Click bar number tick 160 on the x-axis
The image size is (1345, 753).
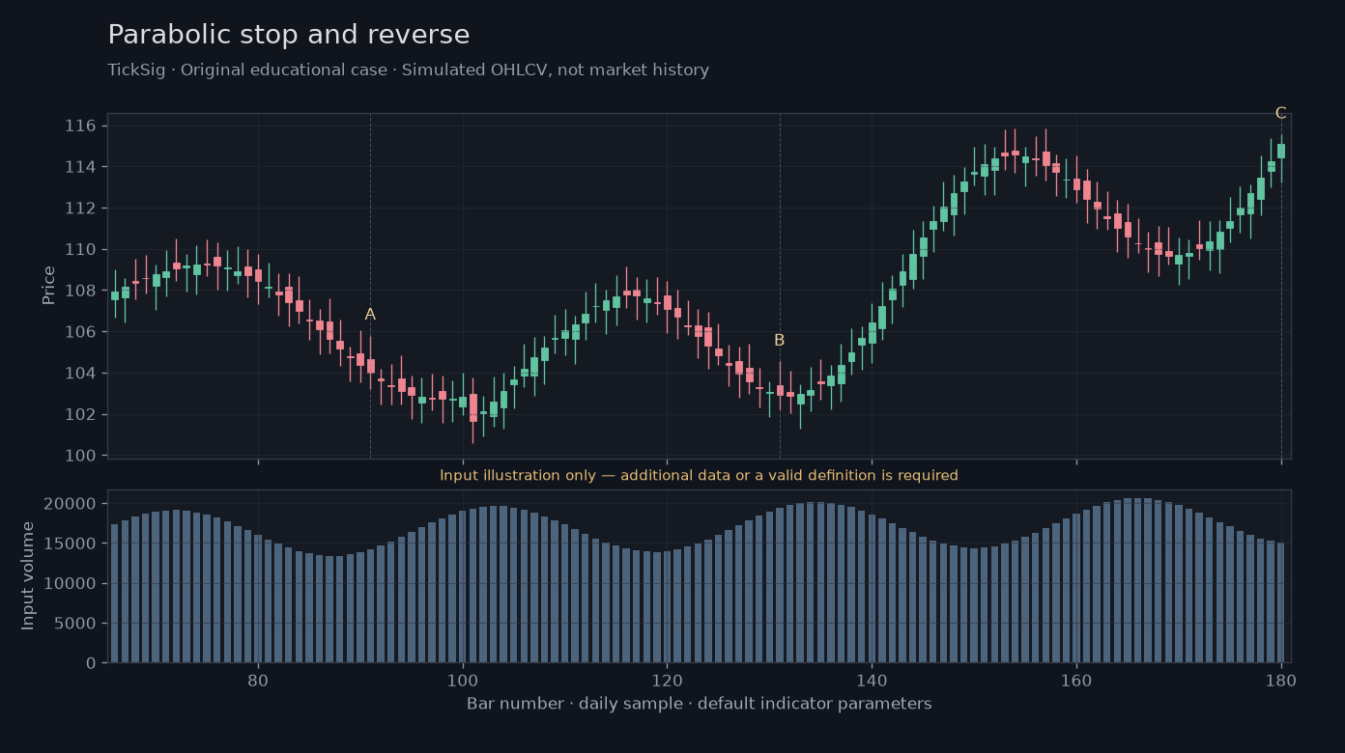click(x=1076, y=679)
